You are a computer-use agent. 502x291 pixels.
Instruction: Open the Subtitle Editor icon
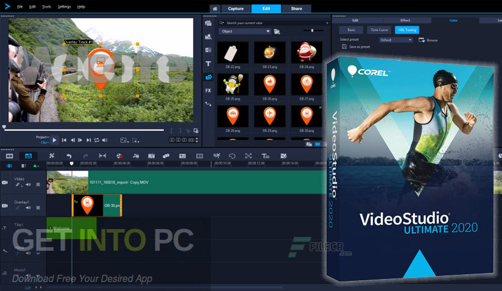click(183, 156)
